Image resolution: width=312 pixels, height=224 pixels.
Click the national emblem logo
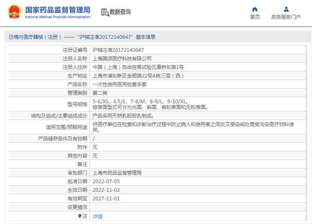pyautogui.click(x=14, y=12)
